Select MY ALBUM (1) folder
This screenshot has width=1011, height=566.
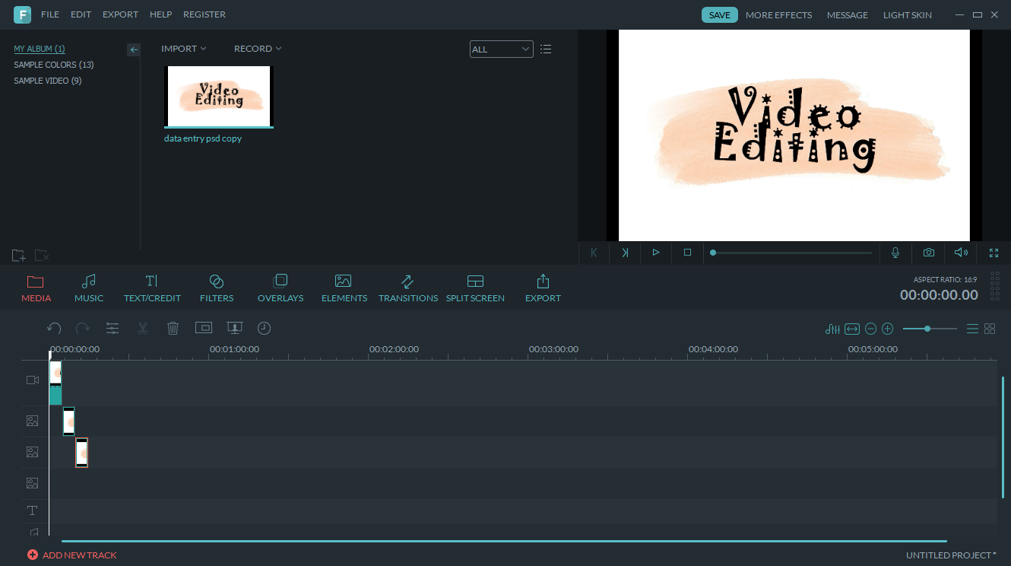(40, 49)
